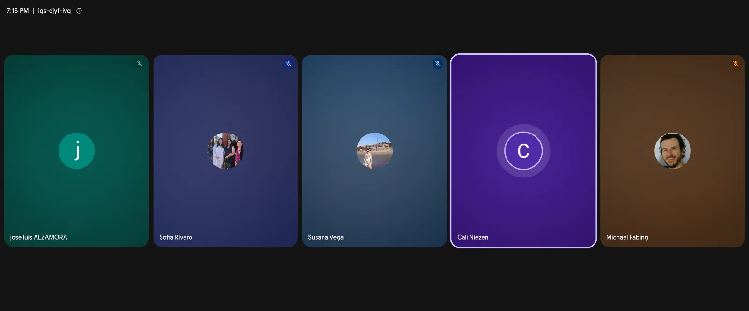
Task: Open meeting details info icon beside meeting code
Action: point(79,11)
